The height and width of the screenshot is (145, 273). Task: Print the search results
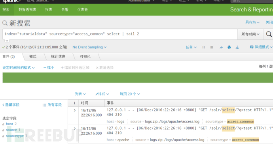click(x=229, y=47)
